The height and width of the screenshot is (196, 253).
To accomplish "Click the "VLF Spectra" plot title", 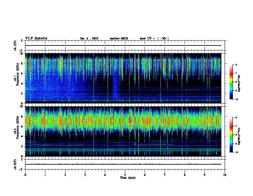I will pyautogui.click(x=36, y=38).
